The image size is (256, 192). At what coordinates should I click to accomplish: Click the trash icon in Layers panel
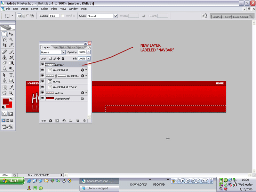click(84, 121)
